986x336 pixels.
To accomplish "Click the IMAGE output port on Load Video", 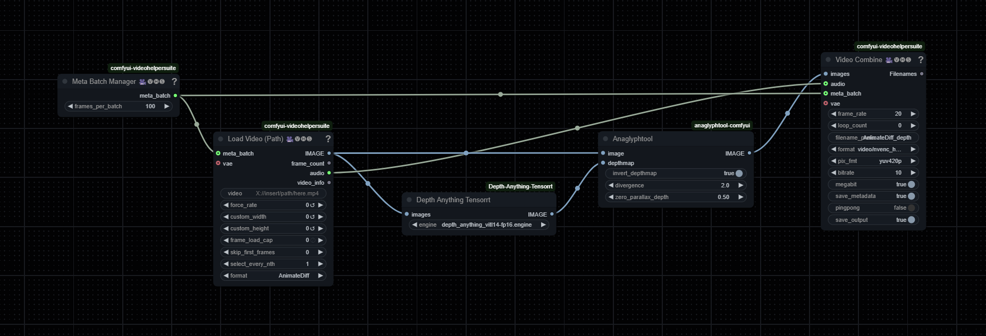I will point(329,153).
